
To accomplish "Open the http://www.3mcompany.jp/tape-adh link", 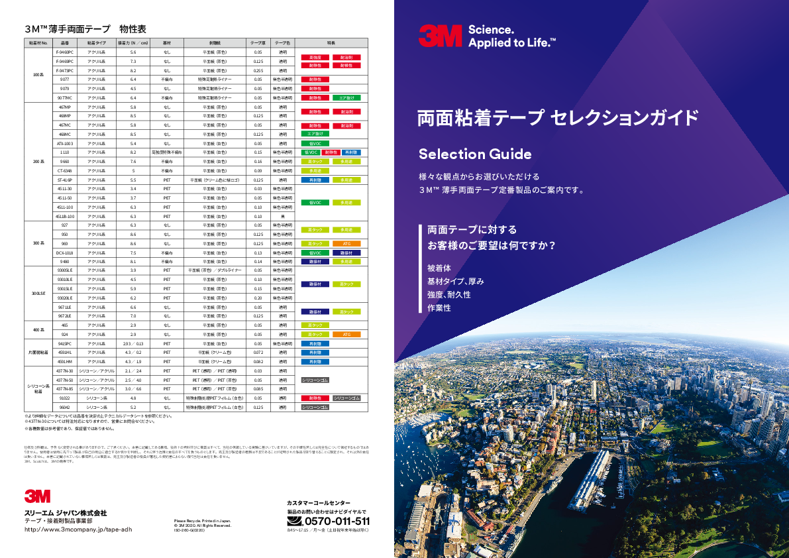I will tap(78, 530).
